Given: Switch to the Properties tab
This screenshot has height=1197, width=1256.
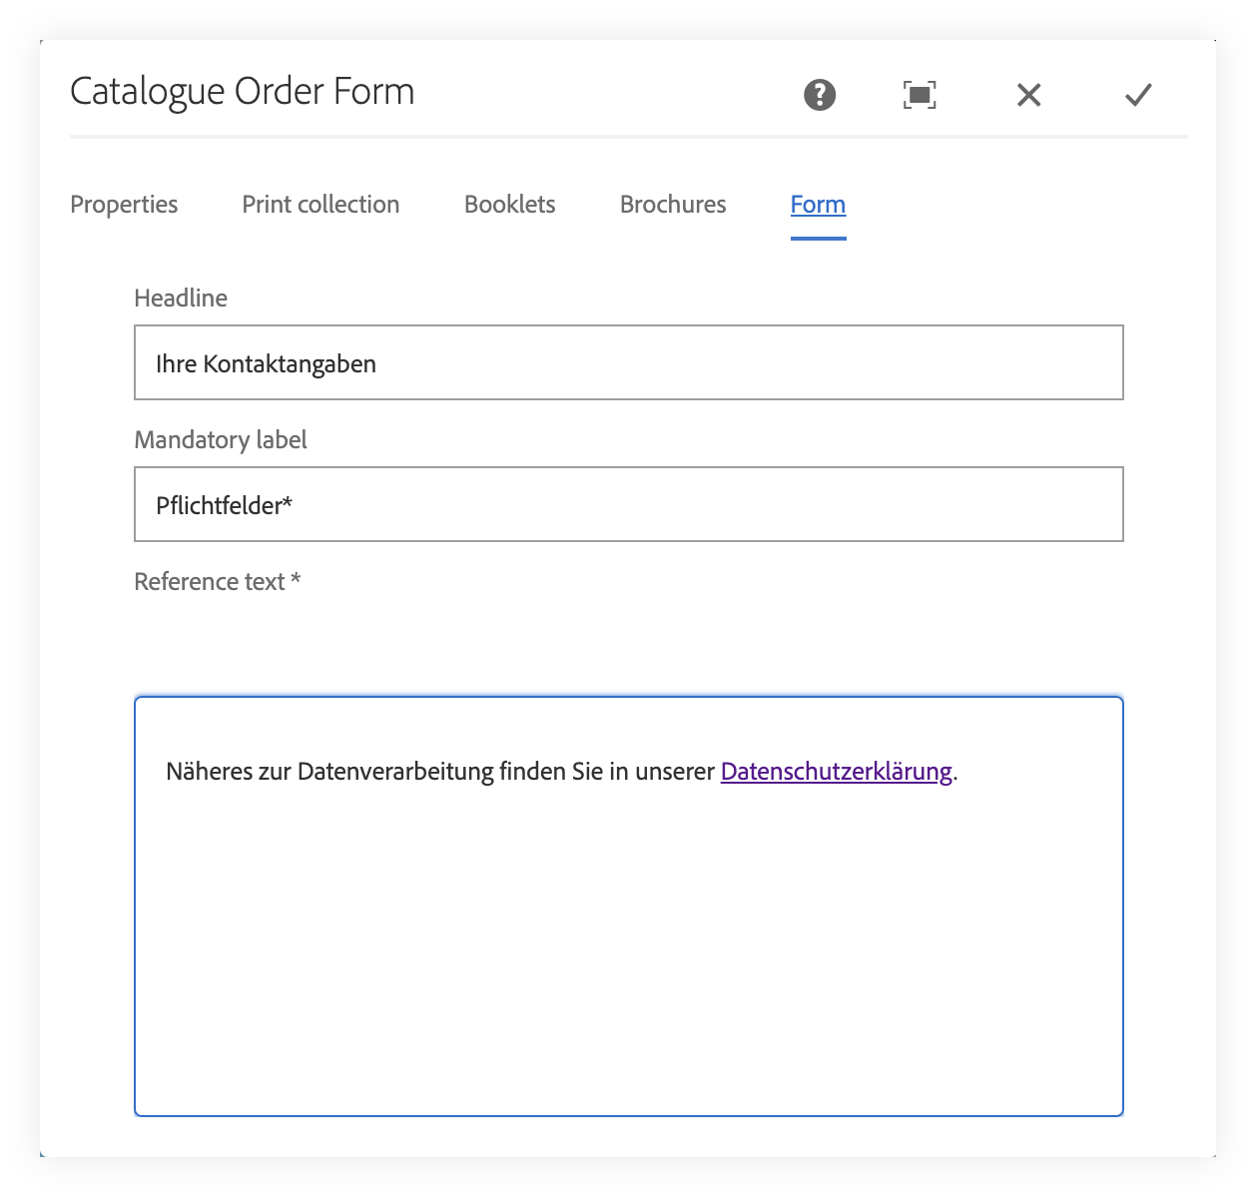Looking at the screenshot, I should (x=124, y=205).
